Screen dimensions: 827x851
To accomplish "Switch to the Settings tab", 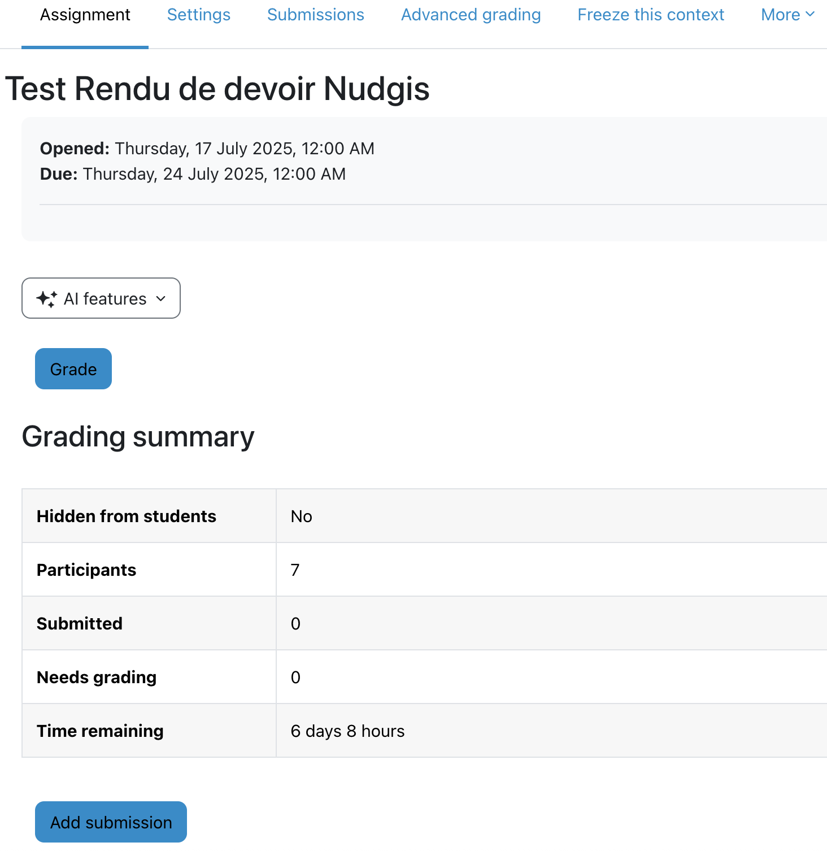I will coord(199,15).
